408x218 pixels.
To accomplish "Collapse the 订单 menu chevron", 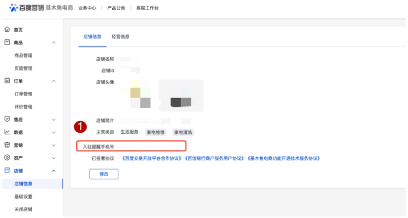I will [54, 81].
